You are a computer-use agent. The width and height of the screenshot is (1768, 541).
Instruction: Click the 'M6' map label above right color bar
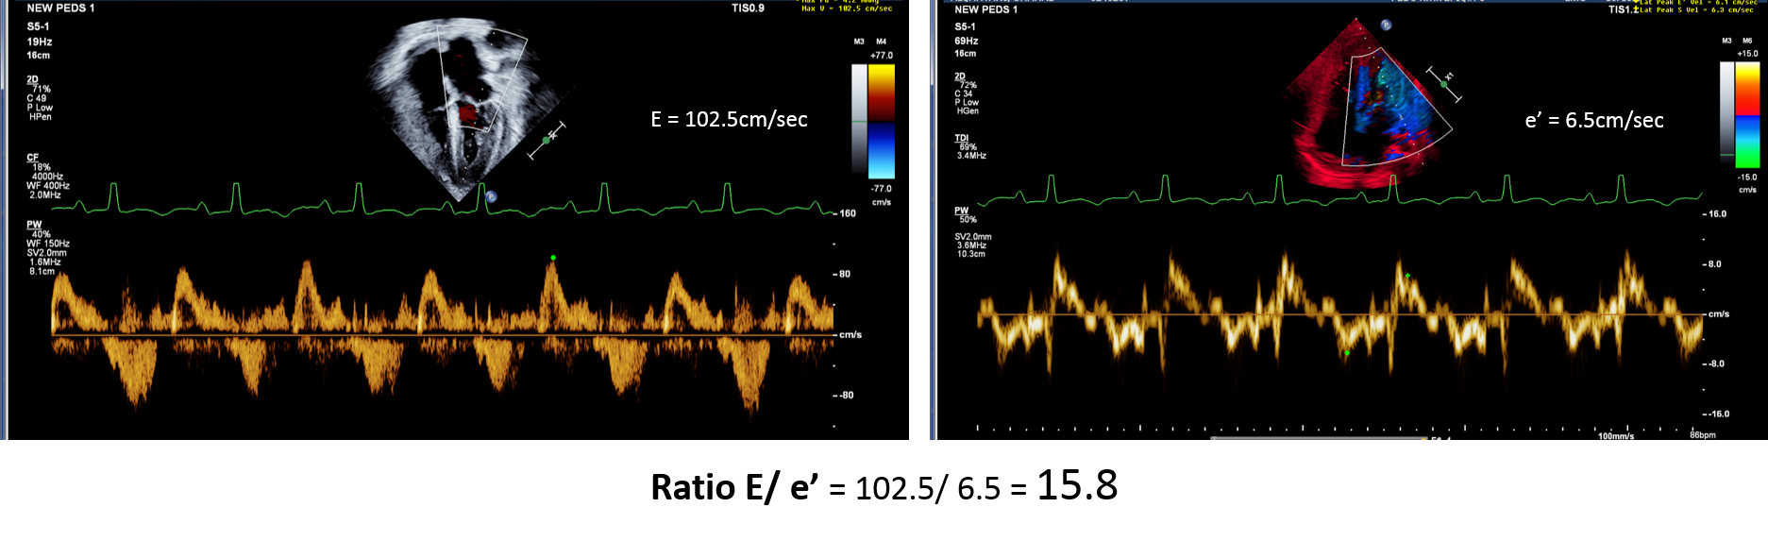1747,41
